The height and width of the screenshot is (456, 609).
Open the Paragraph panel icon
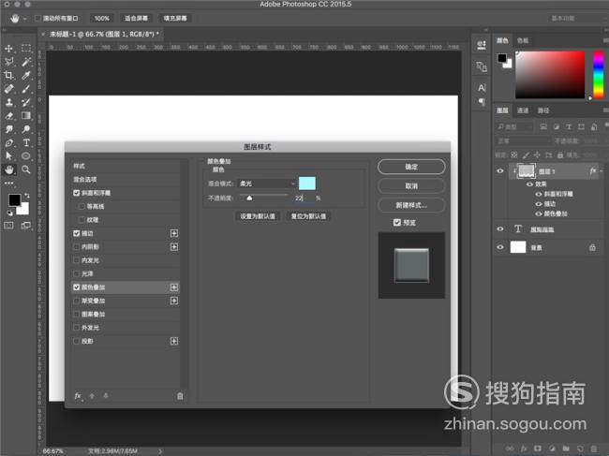482,102
